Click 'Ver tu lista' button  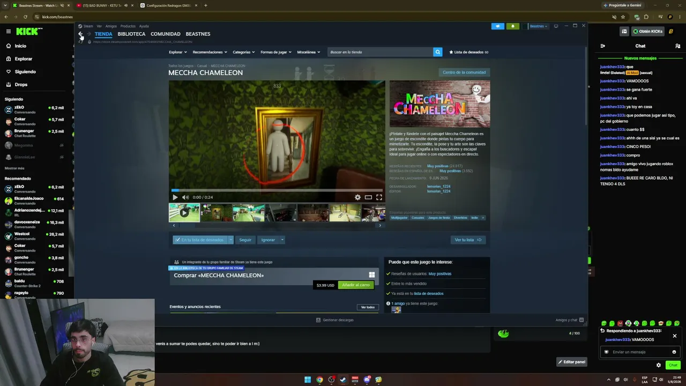coord(468,240)
